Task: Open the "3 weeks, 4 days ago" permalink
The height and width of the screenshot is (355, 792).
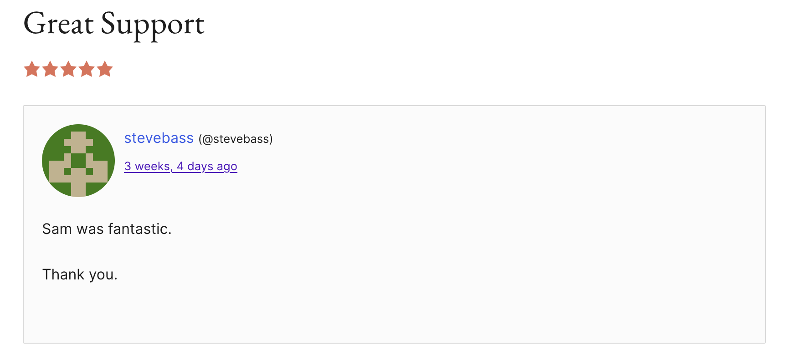Action: (x=180, y=167)
